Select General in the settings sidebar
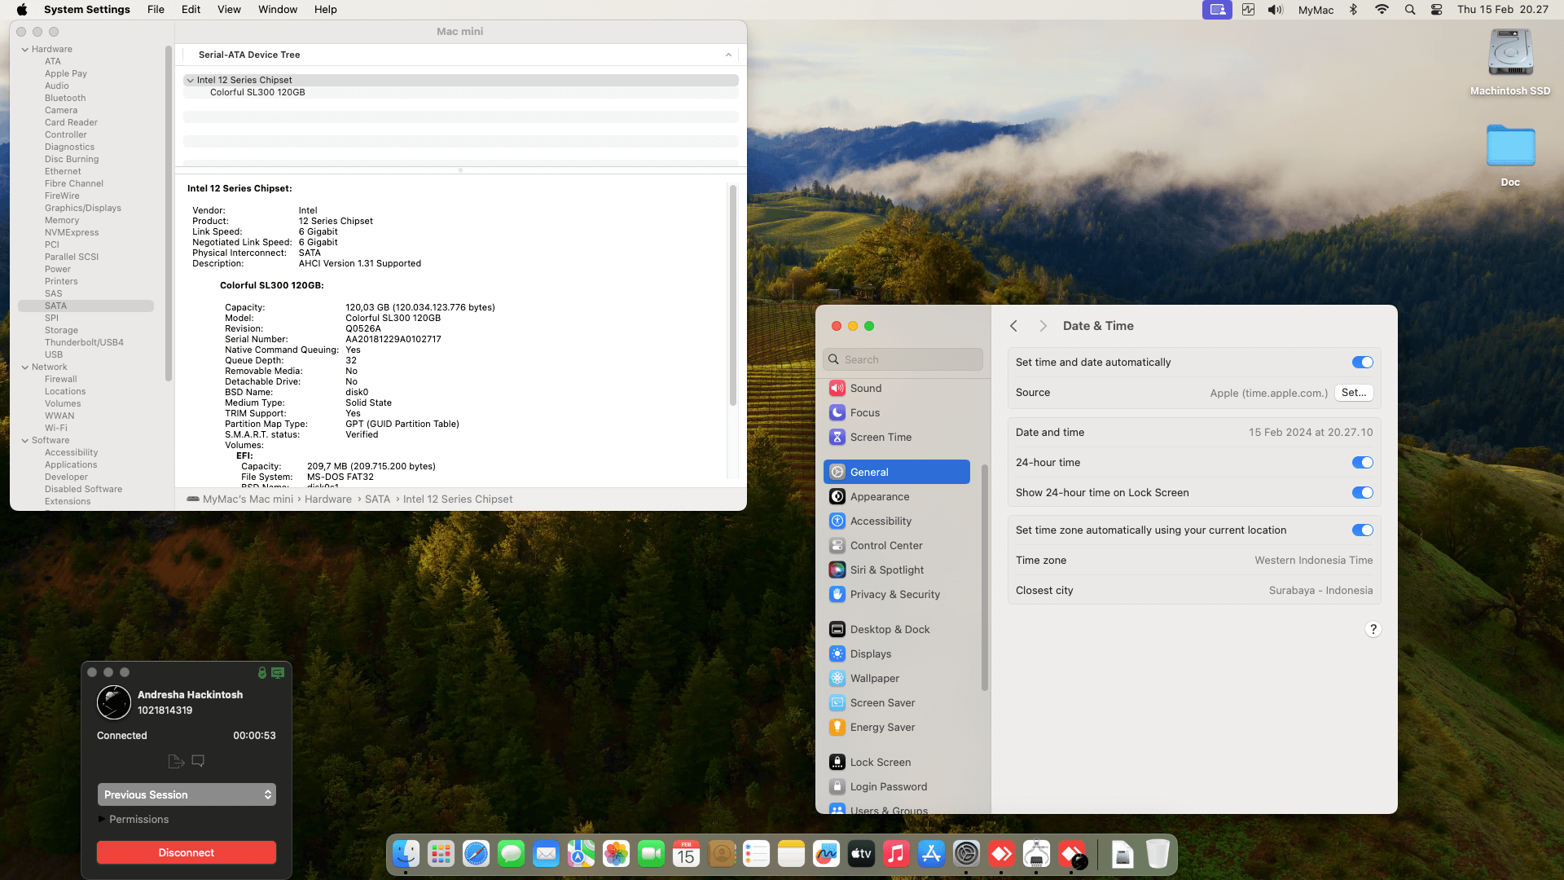This screenshot has width=1564, height=880. coord(896,472)
